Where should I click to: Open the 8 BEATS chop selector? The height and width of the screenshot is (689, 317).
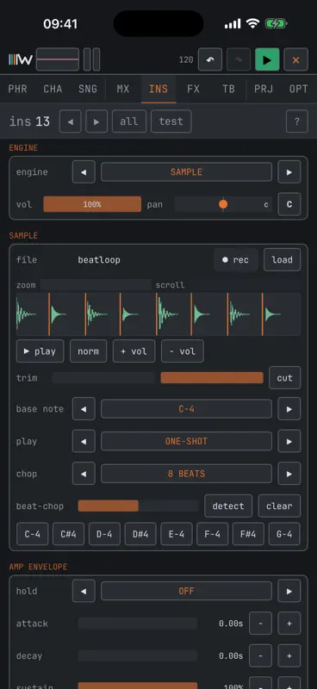[186, 474]
